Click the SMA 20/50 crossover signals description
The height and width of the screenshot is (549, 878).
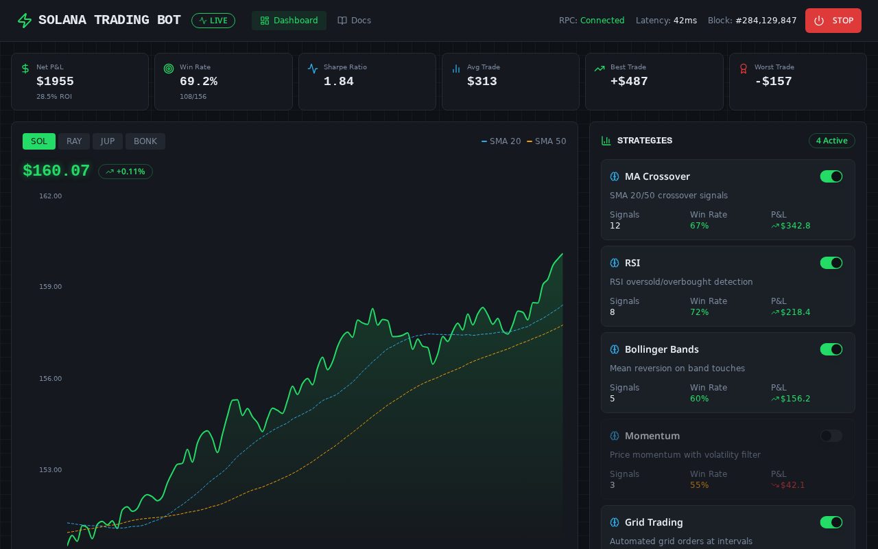[x=669, y=196]
